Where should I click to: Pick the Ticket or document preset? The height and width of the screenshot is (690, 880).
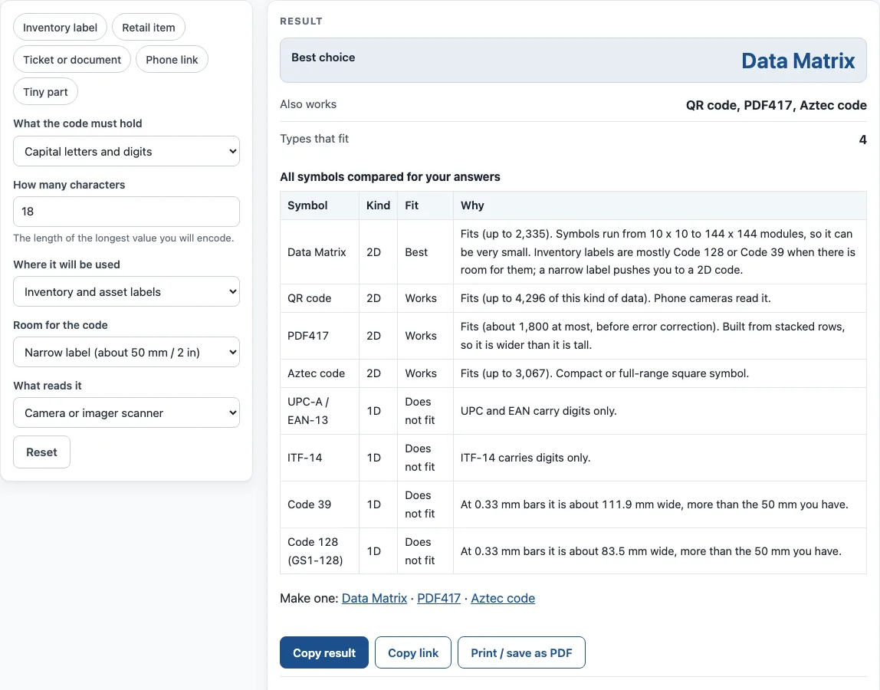[x=72, y=60]
